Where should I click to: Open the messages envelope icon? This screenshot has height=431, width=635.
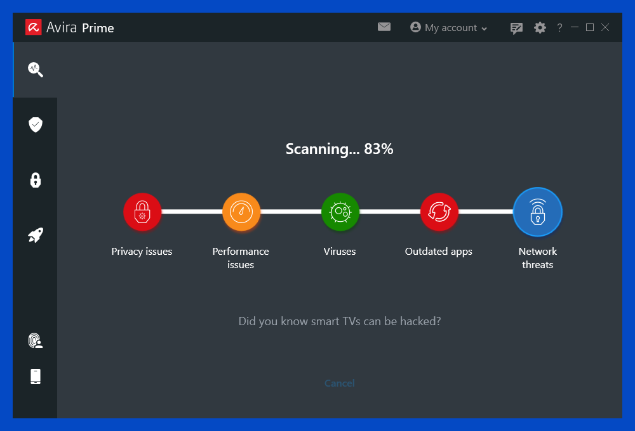click(384, 27)
